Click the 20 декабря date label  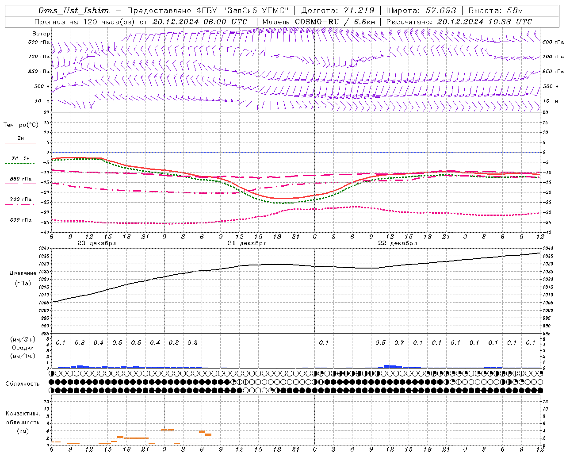pyautogui.click(x=96, y=243)
